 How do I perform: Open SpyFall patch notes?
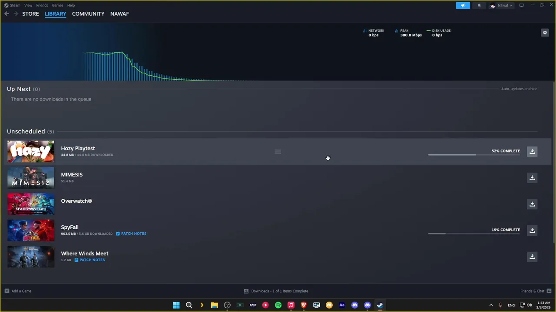131,234
